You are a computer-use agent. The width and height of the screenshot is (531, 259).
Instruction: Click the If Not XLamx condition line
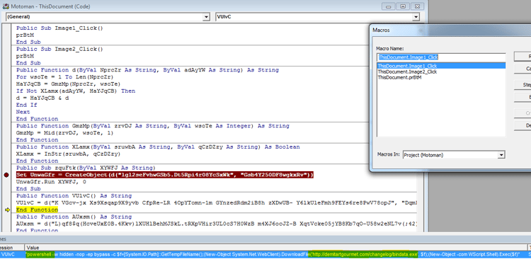tap(76, 91)
